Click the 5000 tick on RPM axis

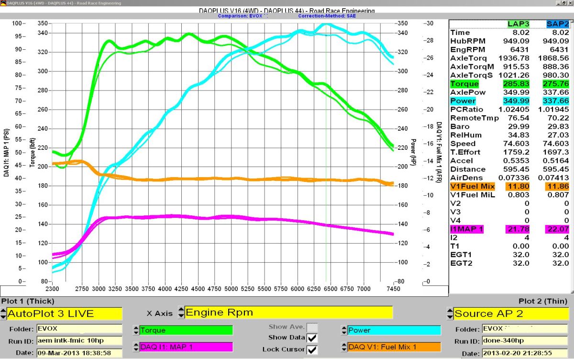pyautogui.click(x=231, y=289)
